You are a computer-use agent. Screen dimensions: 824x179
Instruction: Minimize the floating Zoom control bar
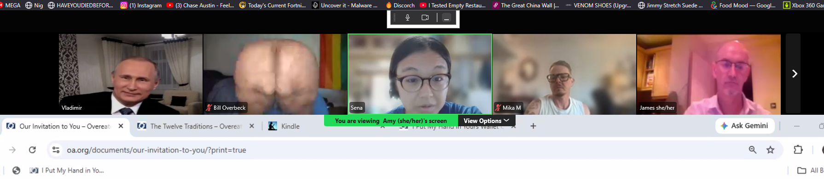pos(446,18)
